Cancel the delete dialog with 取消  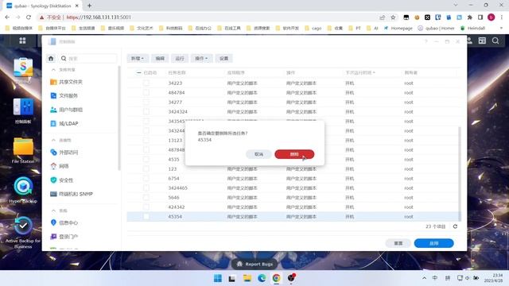pos(258,154)
